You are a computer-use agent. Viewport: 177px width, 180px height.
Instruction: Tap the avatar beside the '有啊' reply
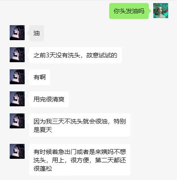pos(17,77)
